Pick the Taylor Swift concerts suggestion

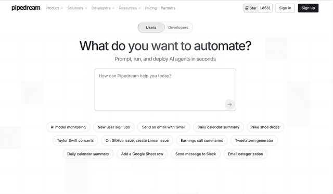tap(75, 141)
